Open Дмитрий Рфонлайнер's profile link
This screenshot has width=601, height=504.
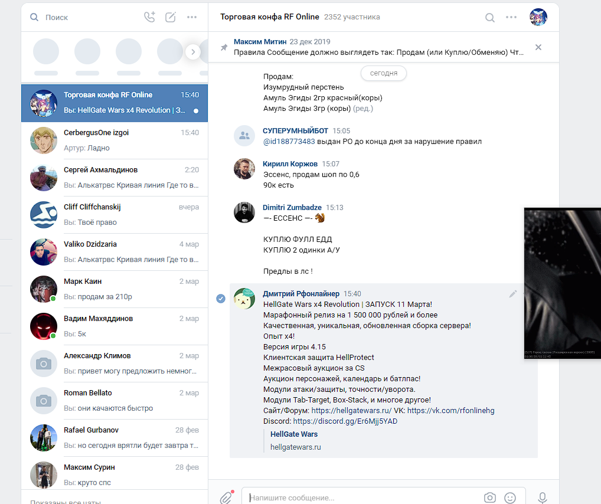301,293
